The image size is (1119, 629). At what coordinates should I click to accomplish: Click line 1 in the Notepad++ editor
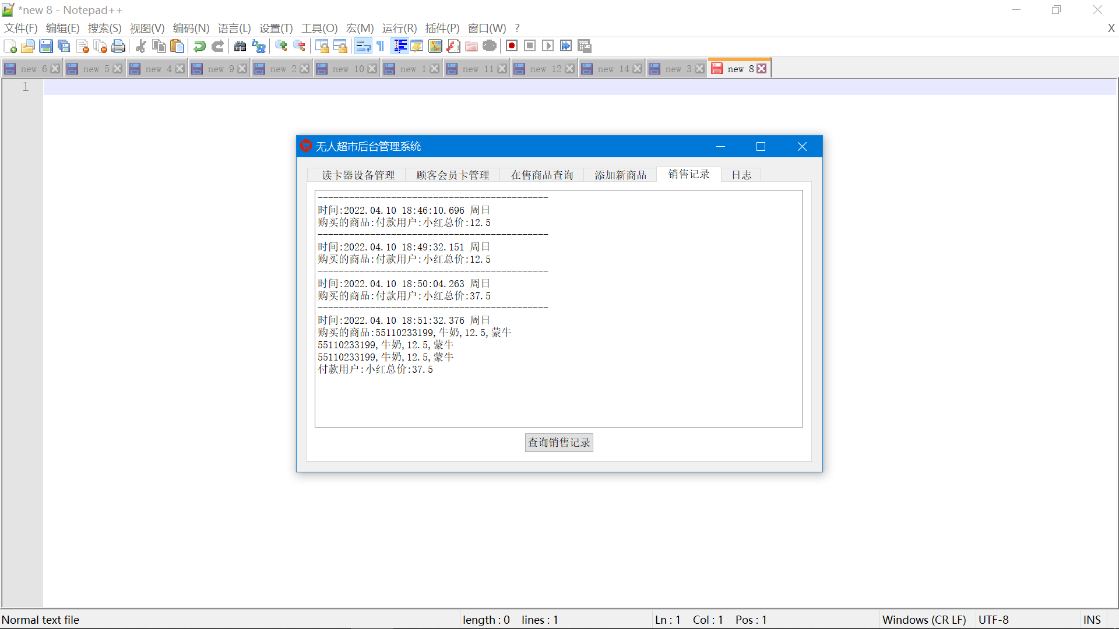580,87
